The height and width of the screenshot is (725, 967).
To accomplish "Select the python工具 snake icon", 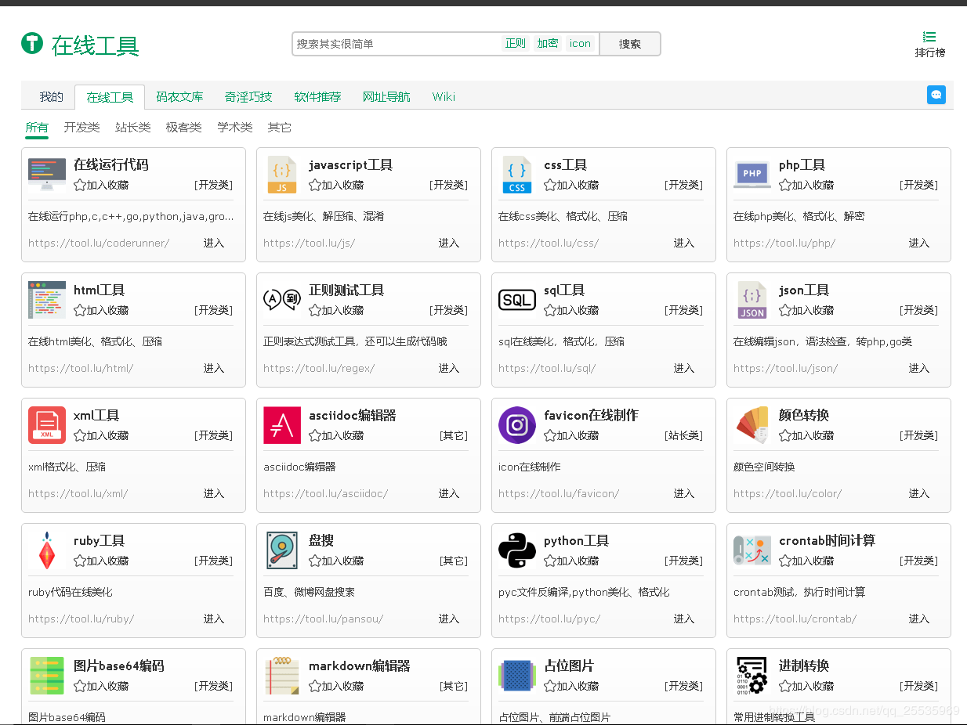I will pyautogui.click(x=517, y=550).
